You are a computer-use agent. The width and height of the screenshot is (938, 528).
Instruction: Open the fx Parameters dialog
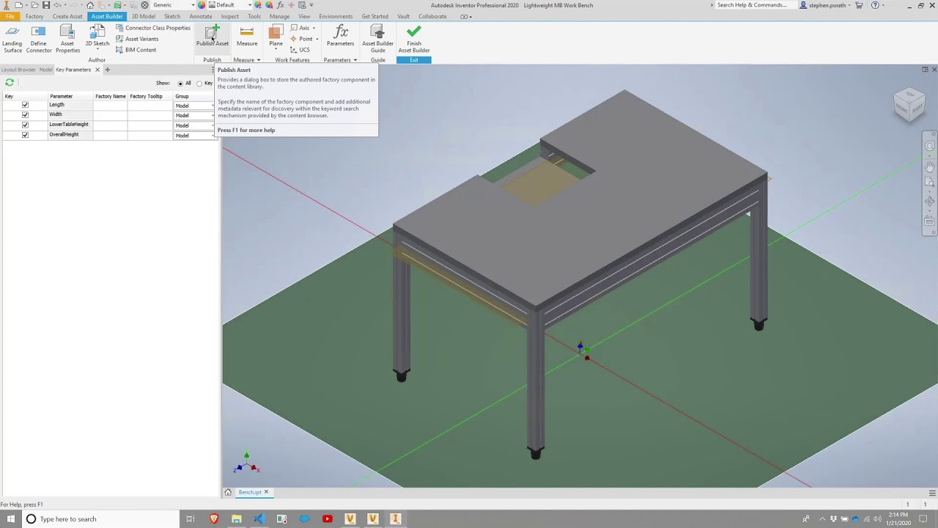(x=340, y=37)
